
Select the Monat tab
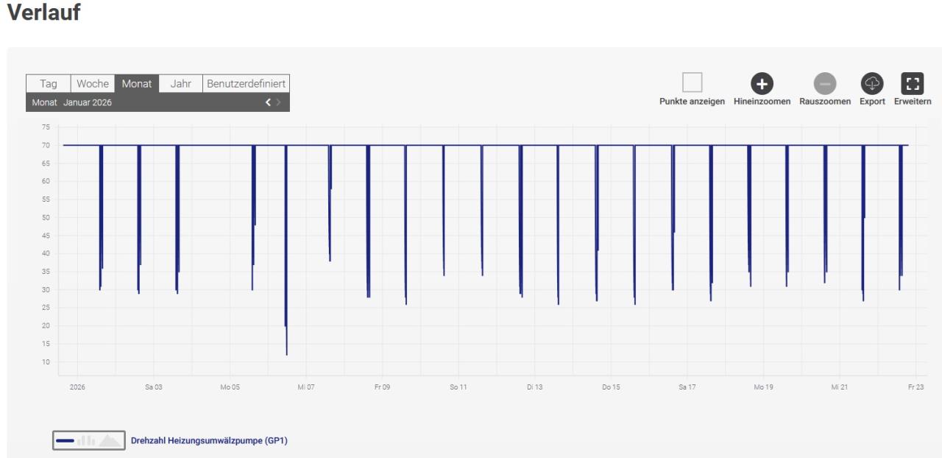pyautogui.click(x=137, y=84)
